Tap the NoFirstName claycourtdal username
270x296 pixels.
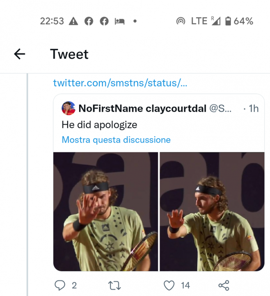[x=142, y=109]
